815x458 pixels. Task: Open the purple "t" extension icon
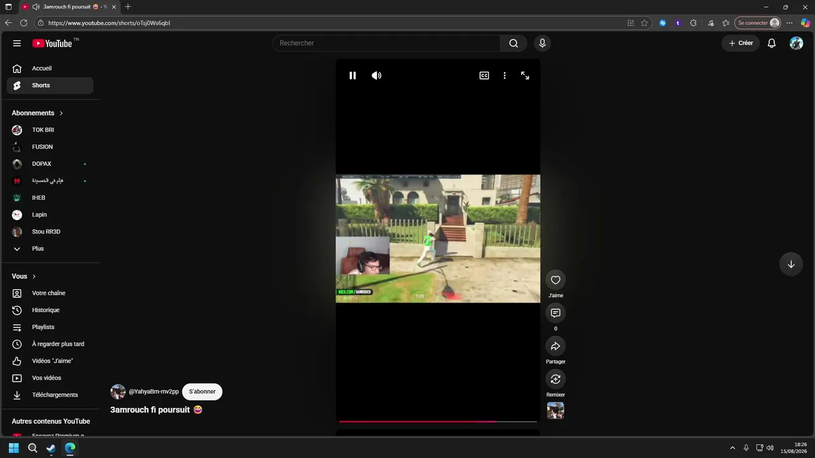click(678, 23)
